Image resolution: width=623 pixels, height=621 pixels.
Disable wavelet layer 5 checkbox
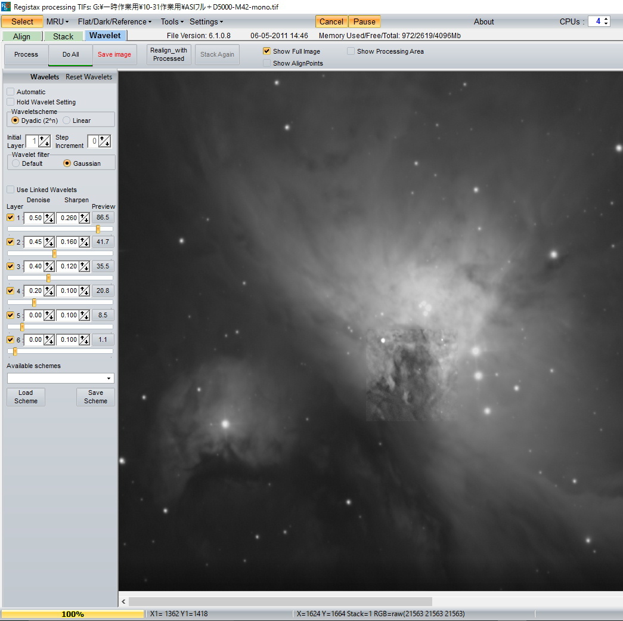11,315
